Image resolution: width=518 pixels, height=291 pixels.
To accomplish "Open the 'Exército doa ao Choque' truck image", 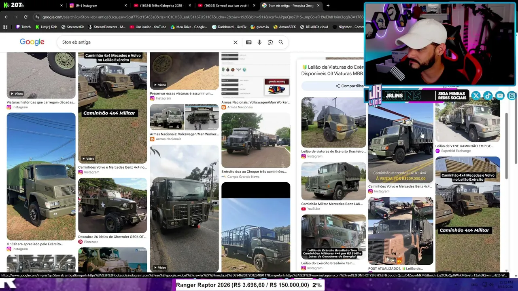I will pos(256,140).
